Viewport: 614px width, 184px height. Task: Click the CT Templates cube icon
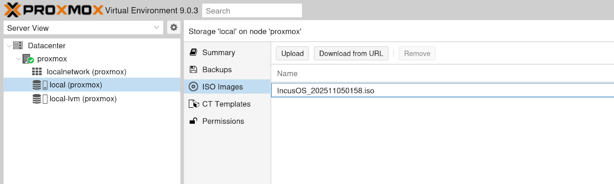click(193, 104)
